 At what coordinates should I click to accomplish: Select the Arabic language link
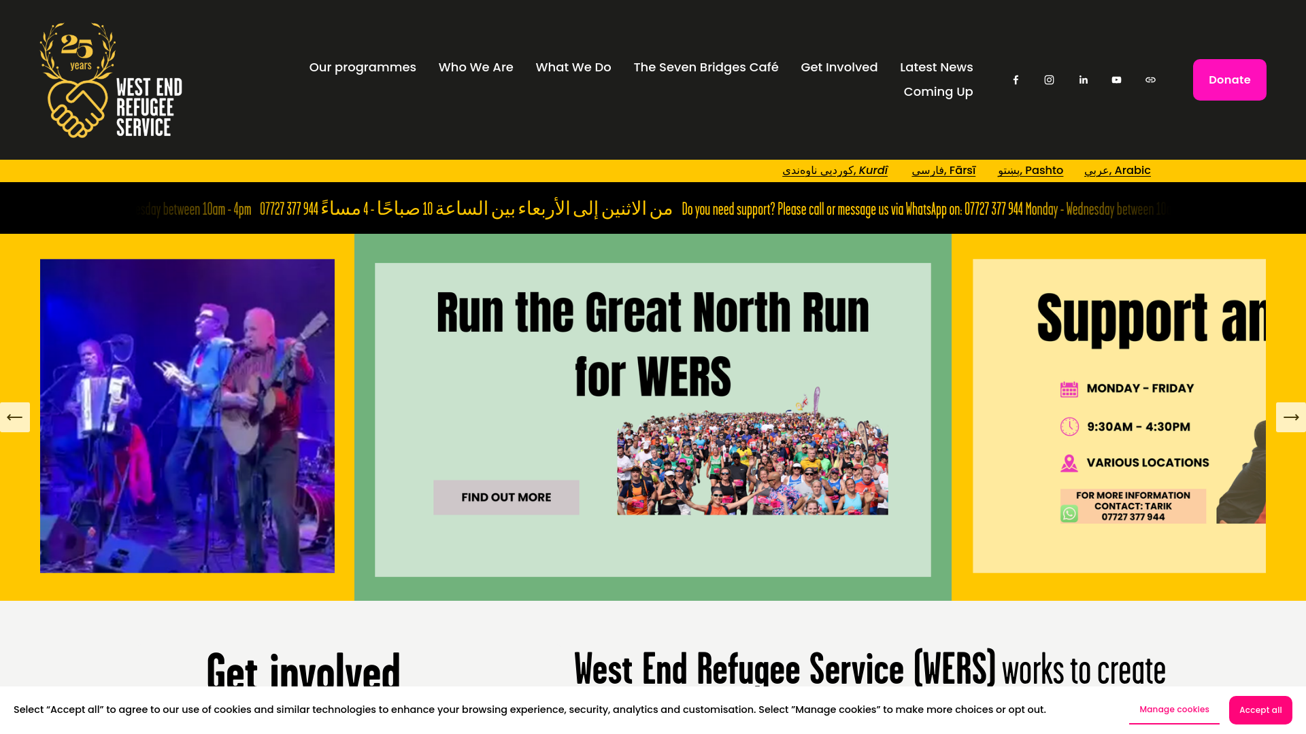[1117, 171]
